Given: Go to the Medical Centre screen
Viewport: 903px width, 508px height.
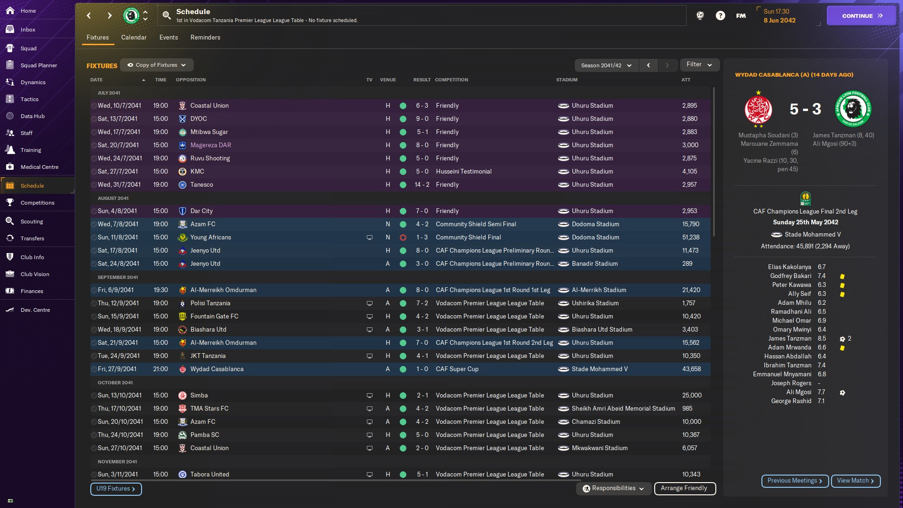Looking at the screenshot, I should tap(39, 167).
